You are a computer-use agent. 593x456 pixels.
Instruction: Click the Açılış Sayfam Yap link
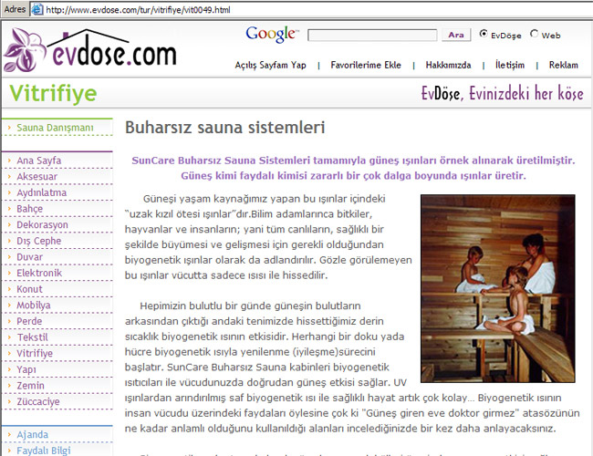(x=270, y=66)
